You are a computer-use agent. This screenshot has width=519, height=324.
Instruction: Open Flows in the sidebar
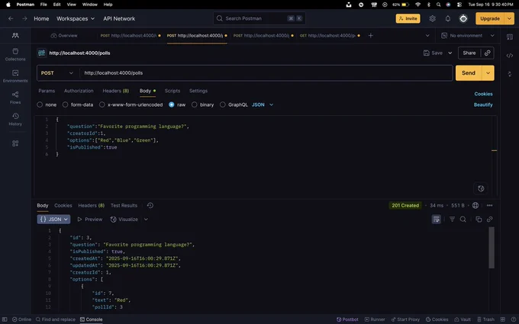click(x=15, y=98)
